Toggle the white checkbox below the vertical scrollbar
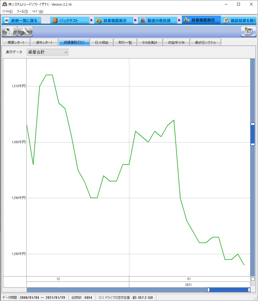This screenshot has width=258, height=301. [253, 279]
